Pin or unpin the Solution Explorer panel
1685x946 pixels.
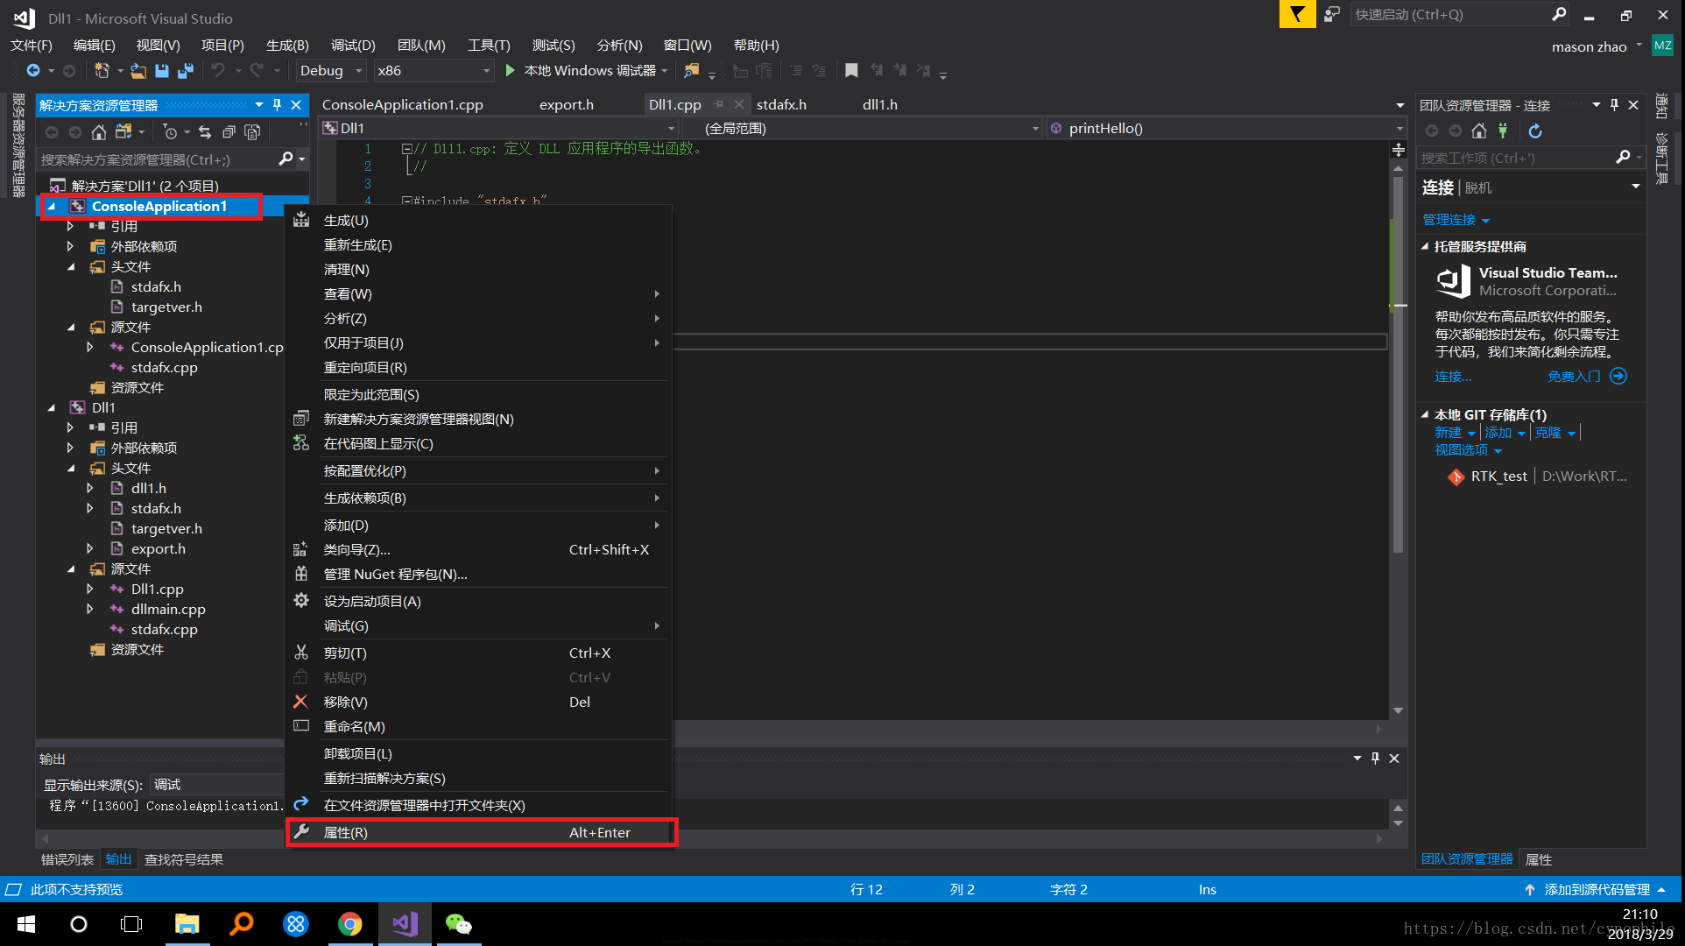(277, 105)
